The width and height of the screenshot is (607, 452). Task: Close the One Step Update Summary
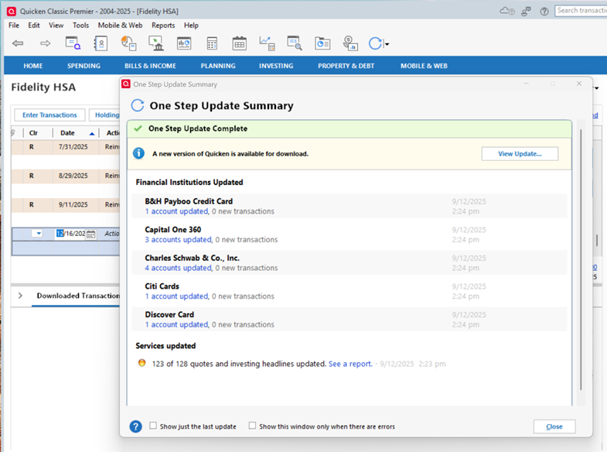tap(554, 426)
